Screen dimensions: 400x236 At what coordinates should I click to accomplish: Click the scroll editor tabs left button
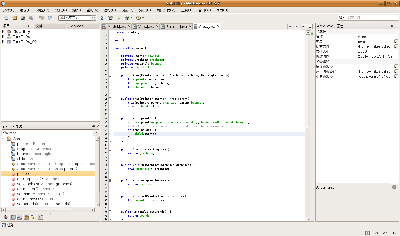tap(290, 26)
